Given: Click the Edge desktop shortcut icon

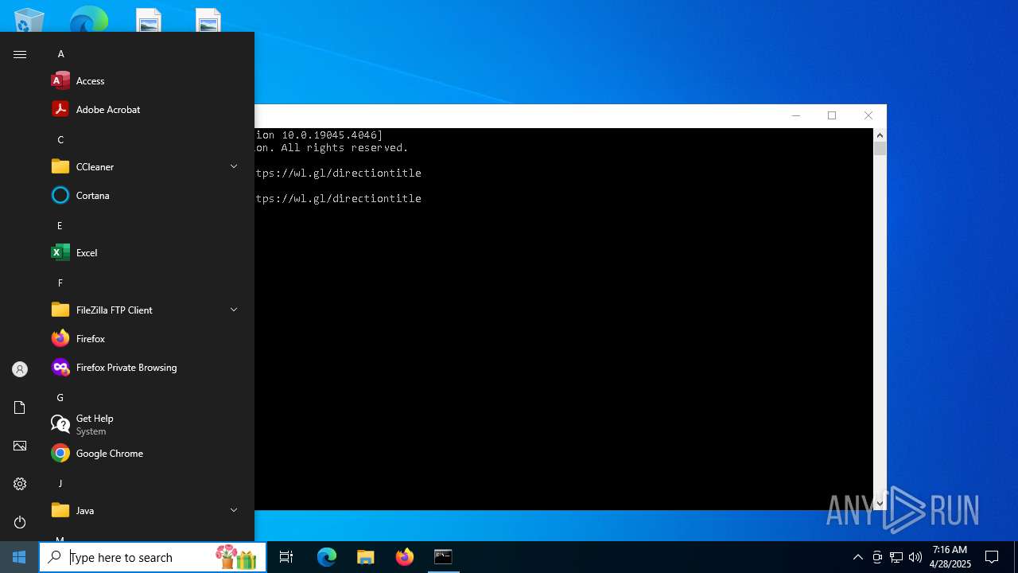Looking at the screenshot, I should [x=88, y=19].
